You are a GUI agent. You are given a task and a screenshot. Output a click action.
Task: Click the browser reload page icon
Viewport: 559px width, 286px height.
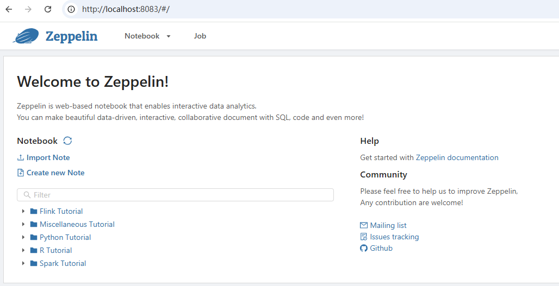pos(48,9)
